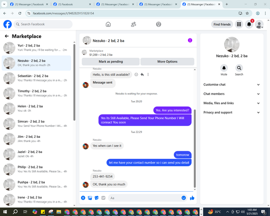Focus the message text box 'Aa'
The width and height of the screenshot is (270, 216).
tap(144, 198)
